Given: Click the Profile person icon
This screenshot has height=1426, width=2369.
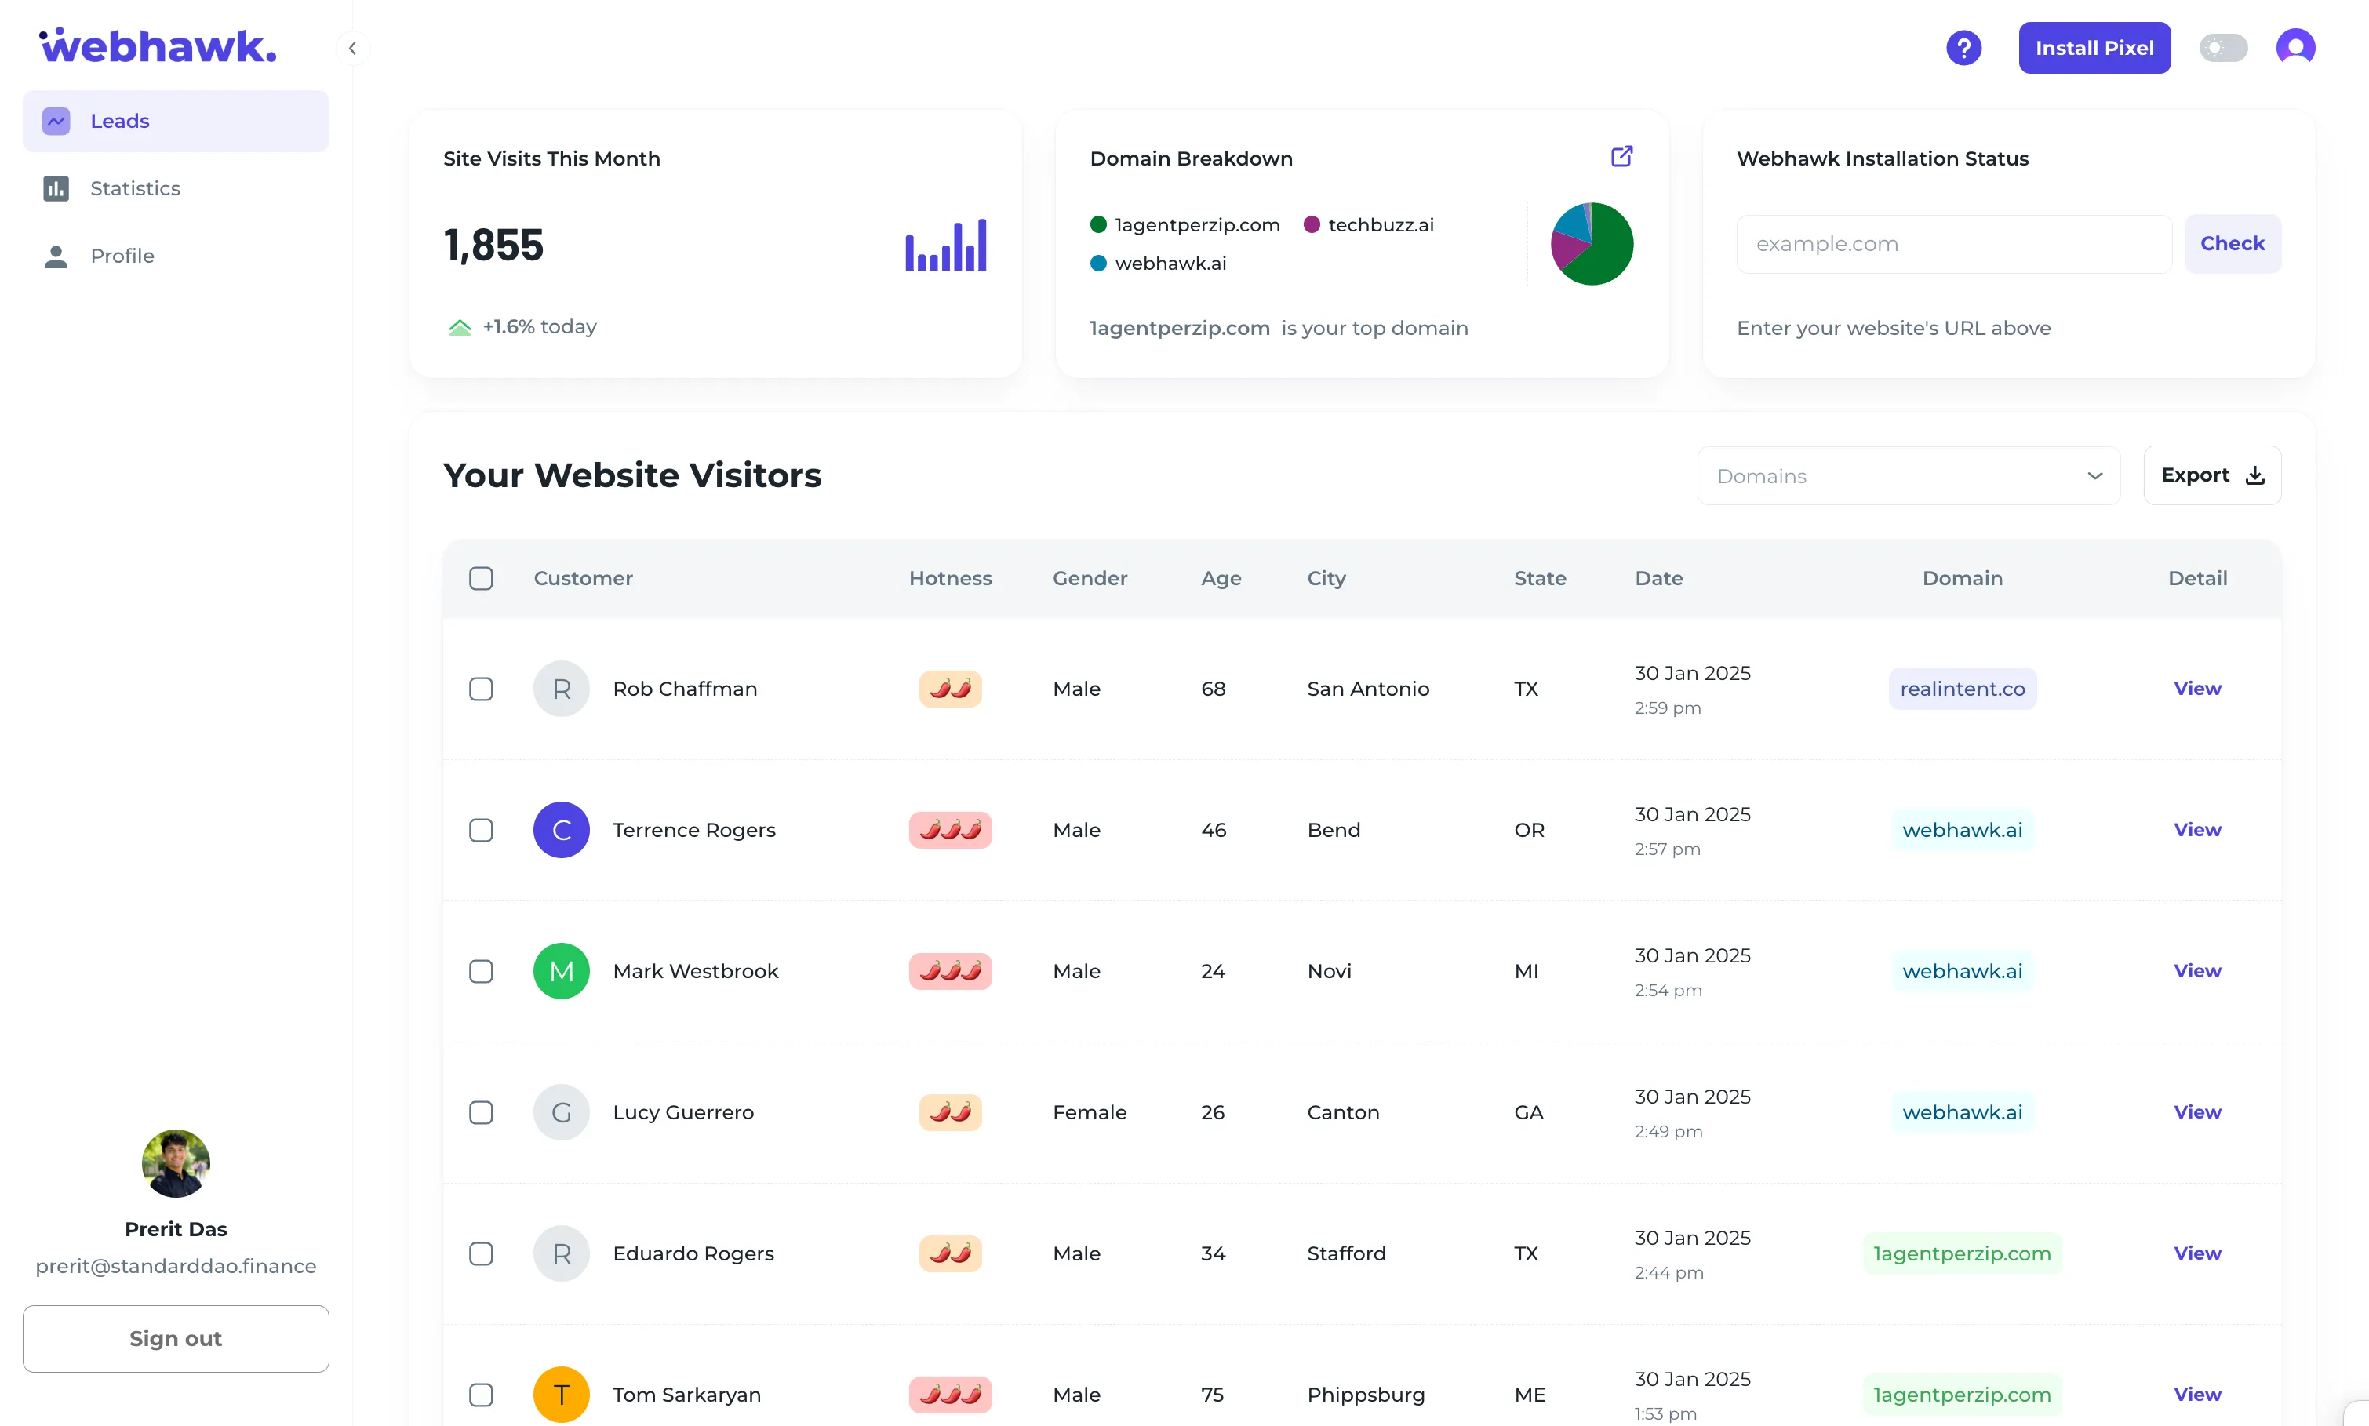Looking at the screenshot, I should (56, 256).
